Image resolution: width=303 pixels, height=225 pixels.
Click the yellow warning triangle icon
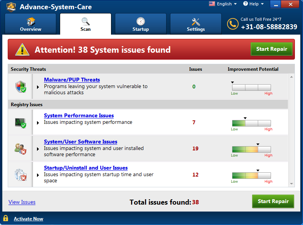(x=22, y=50)
